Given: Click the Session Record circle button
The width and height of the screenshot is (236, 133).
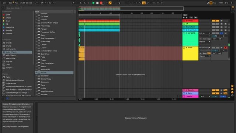Looking at the screenshot, I should pos(119,3).
